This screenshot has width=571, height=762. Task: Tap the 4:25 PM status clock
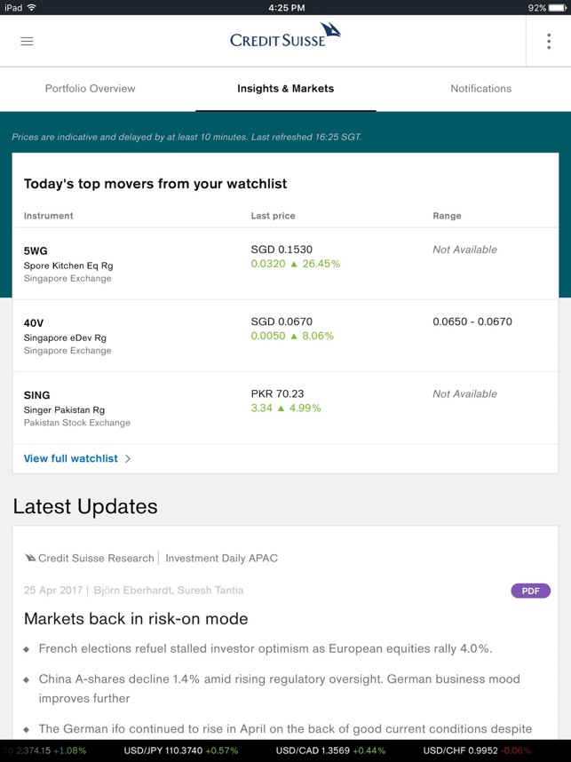286,8
